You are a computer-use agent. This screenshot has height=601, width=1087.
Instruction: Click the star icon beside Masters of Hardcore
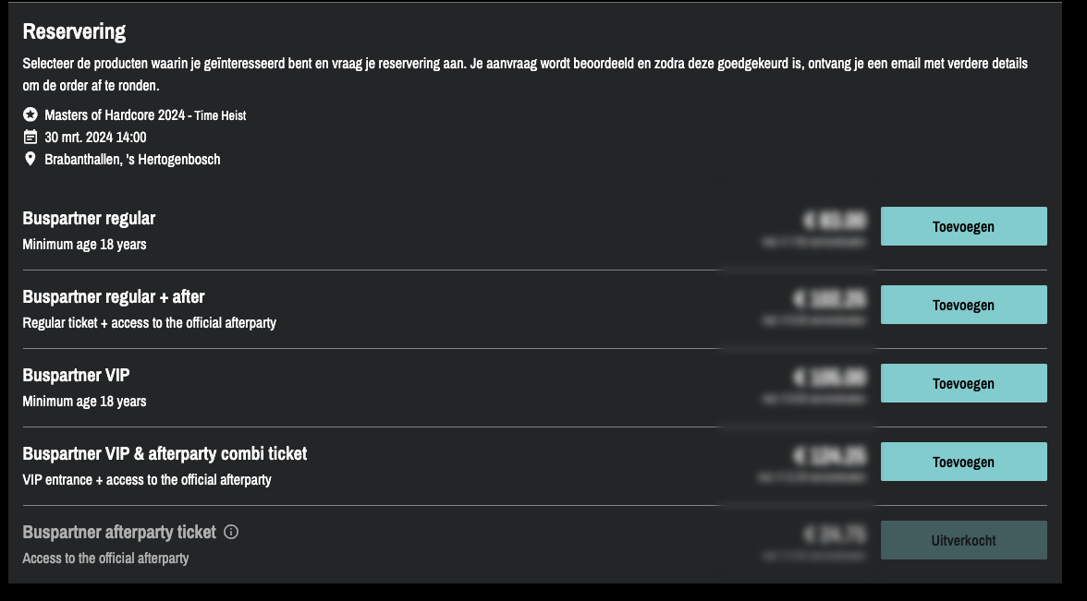coord(31,115)
